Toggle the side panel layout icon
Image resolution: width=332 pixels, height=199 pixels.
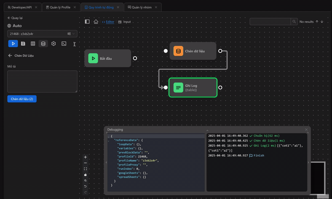click(87, 21)
